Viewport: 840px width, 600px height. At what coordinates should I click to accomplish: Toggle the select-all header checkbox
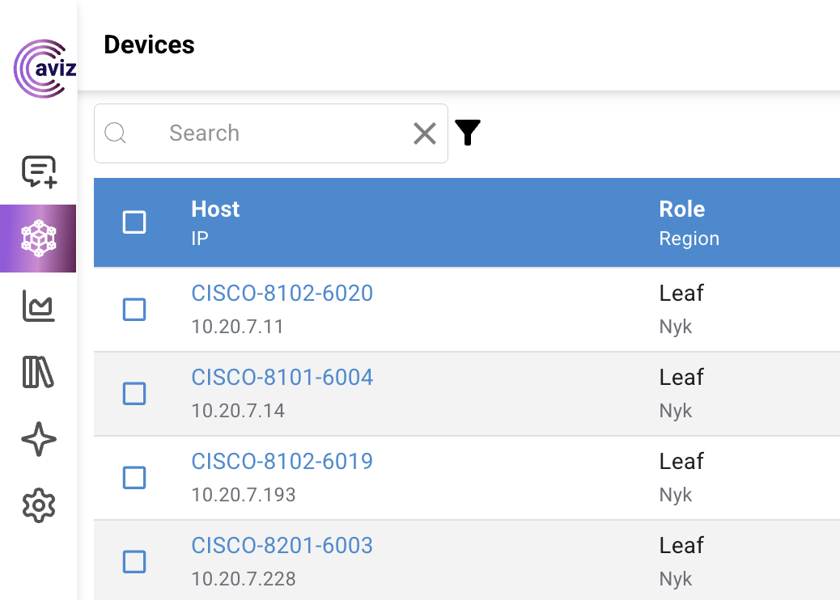pos(134,222)
